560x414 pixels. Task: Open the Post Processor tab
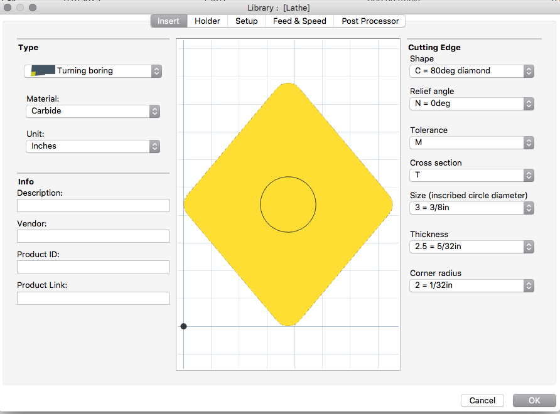[x=370, y=21]
